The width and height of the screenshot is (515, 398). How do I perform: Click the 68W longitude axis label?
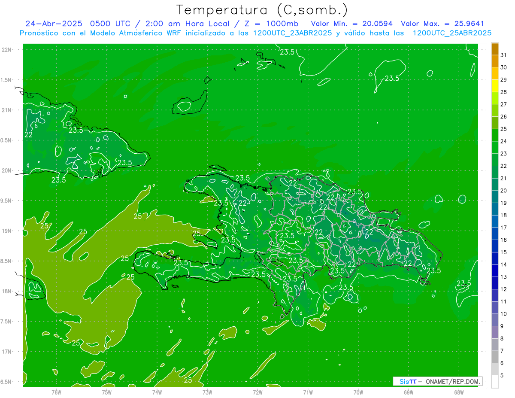tap(458, 392)
